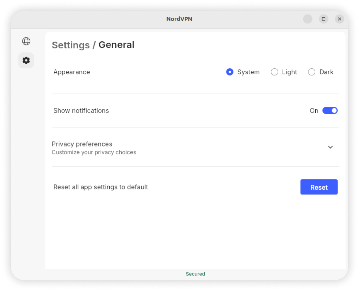Click the Settings gear sidebar icon
Image resolution: width=359 pixels, height=291 pixels.
coord(26,60)
